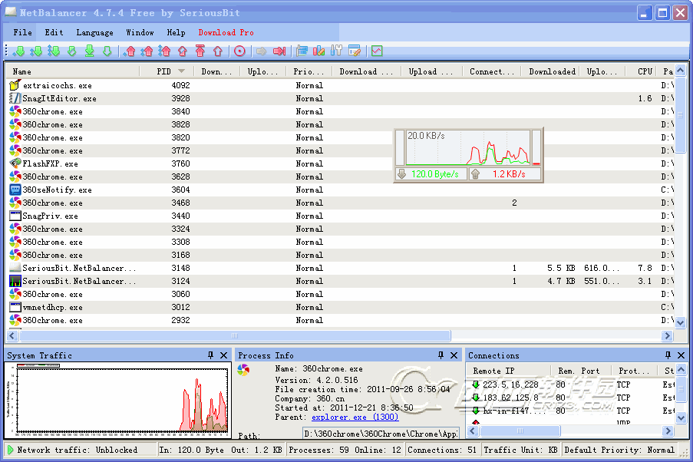693x462 pixels.
Task: Click the hollow green download arrow icon
Action: 107,51
